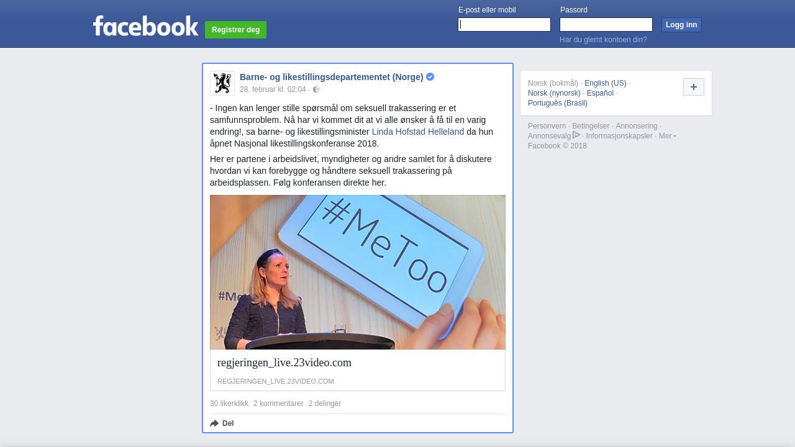This screenshot has height=447, width=795.
Task: Click the public globe privacy icon
Action: point(316,89)
